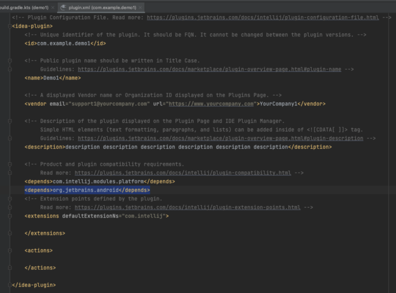Screen dimensions: 396x293
Task: Click the fold end marker beside the plugin-compatibility.html line
Action: 10,173
